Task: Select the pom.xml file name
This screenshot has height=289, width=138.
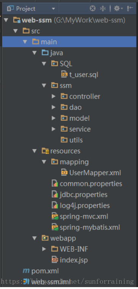Action: tap(45, 271)
